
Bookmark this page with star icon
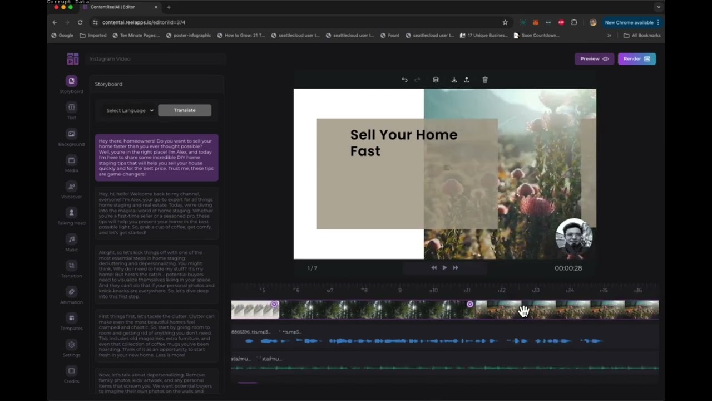[505, 22]
